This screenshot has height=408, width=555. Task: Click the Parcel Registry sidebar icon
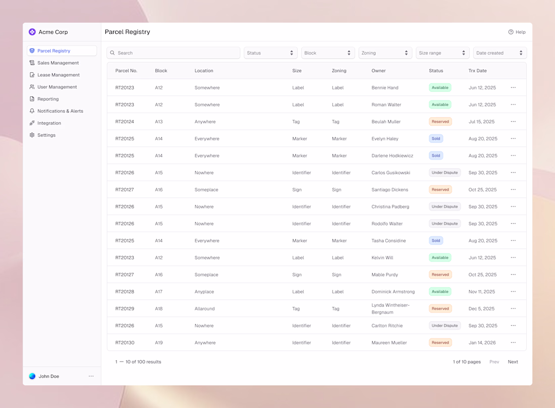pos(32,50)
